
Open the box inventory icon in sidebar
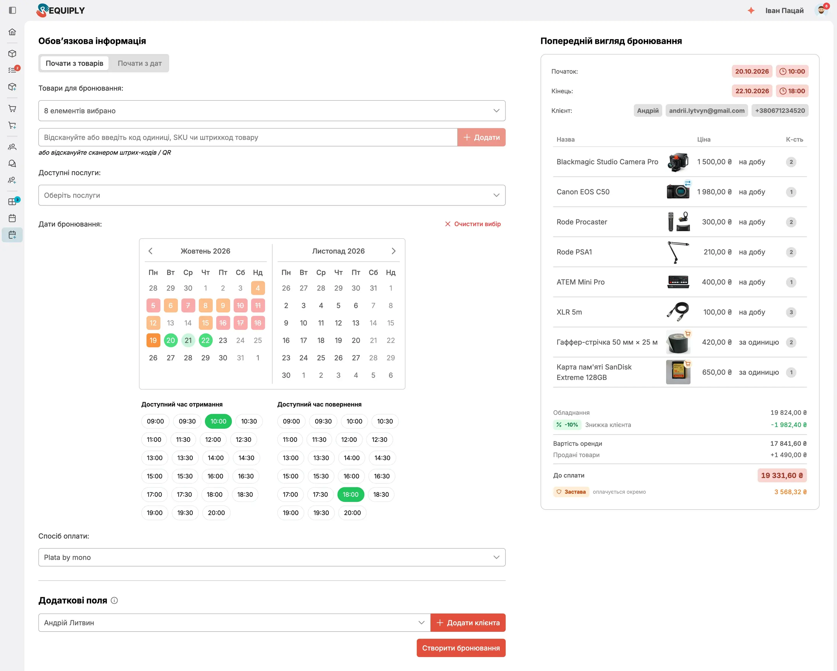pyautogui.click(x=12, y=53)
